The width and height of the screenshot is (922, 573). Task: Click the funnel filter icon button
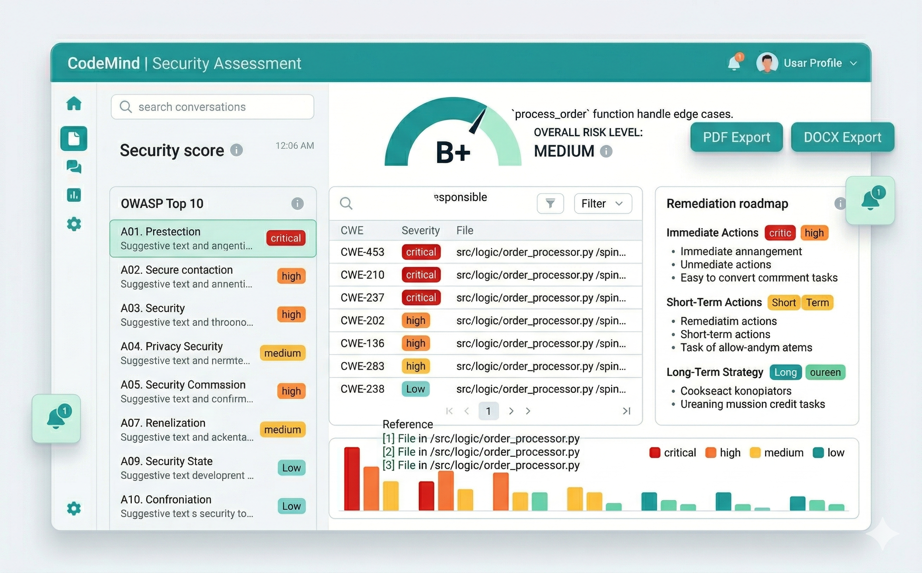click(550, 204)
